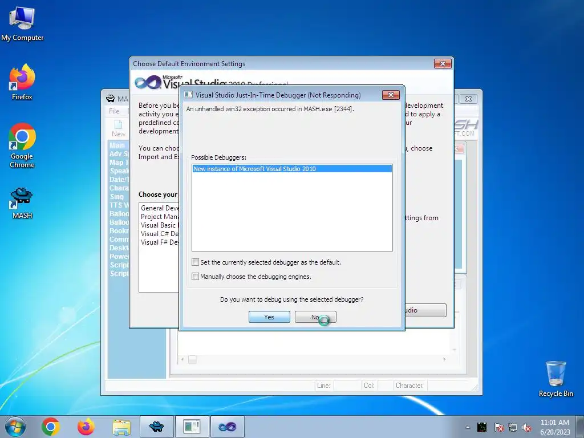Open File menu in MASH window
This screenshot has height=438, width=584.
click(114, 111)
